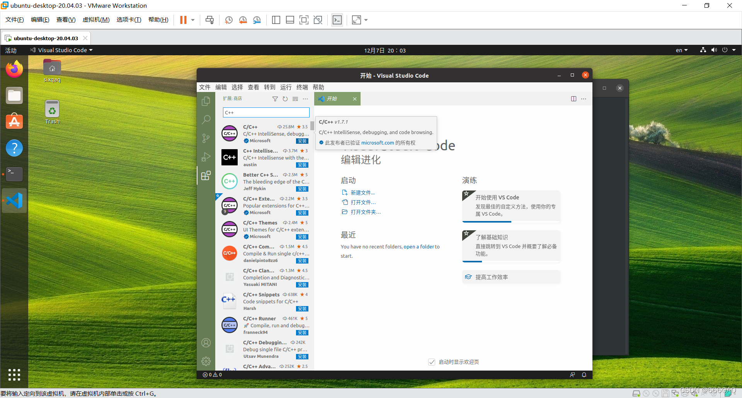Expand the VMware stretch guest dropdown arrow
The image size is (742, 398).
pyautogui.click(x=366, y=20)
